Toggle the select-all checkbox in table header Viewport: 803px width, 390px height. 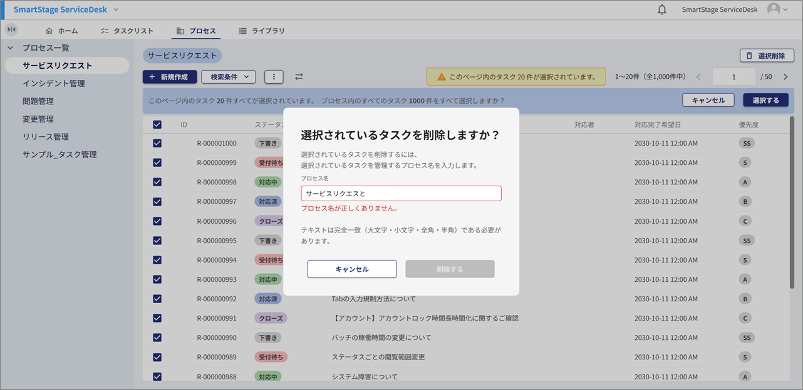coord(157,125)
